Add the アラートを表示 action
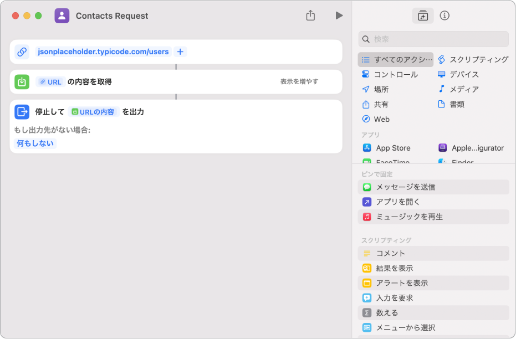Viewport: 516px width, 339px height. [433, 282]
